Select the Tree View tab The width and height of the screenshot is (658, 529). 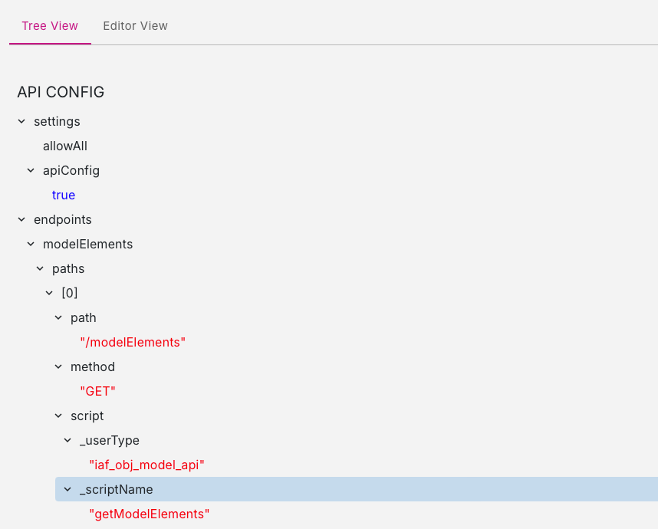tap(50, 26)
